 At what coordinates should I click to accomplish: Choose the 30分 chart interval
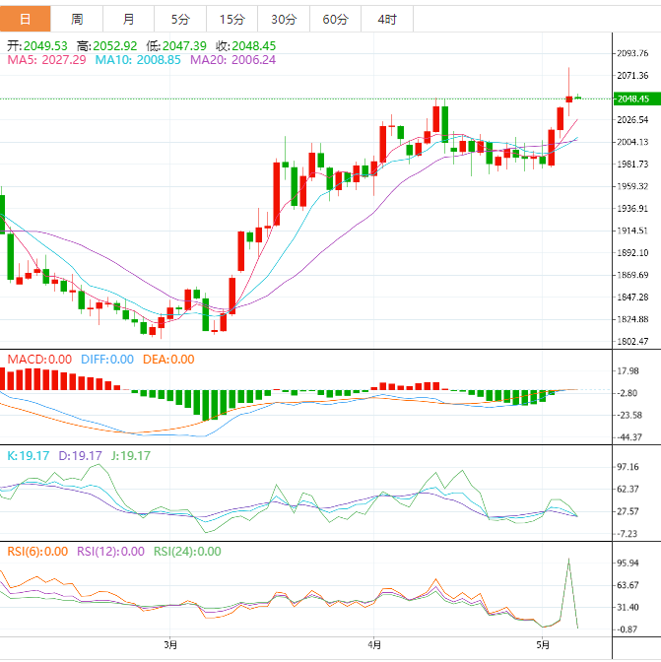[284, 19]
